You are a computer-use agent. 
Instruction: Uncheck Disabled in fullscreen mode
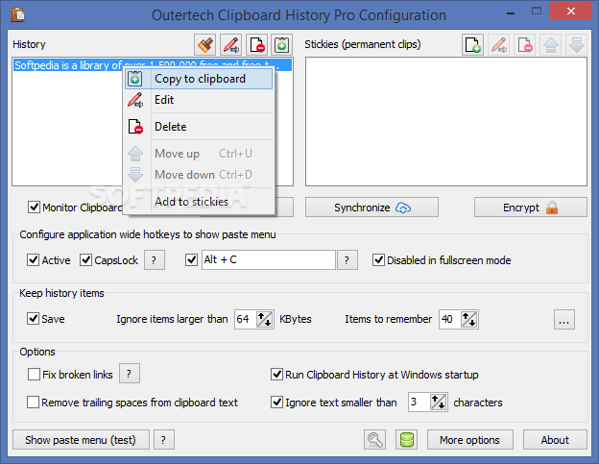[x=378, y=260]
